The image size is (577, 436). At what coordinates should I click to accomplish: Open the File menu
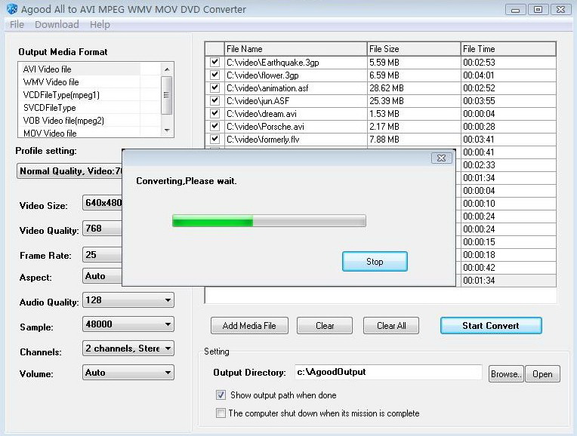pyautogui.click(x=17, y=25)
